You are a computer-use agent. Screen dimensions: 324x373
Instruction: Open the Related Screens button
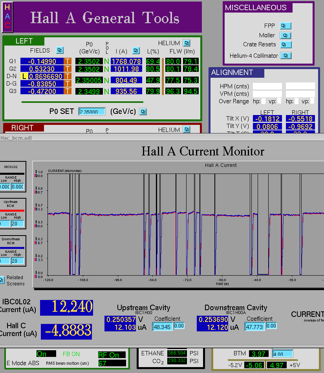2,280
